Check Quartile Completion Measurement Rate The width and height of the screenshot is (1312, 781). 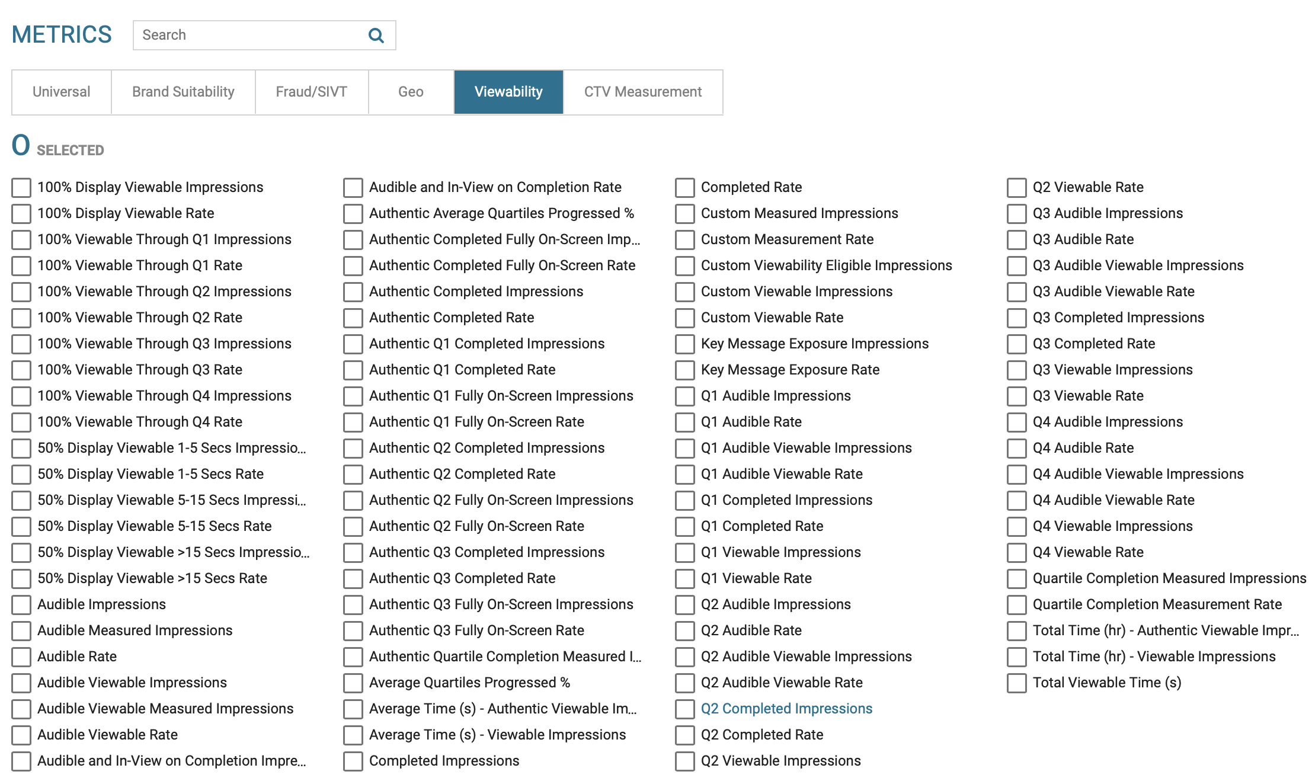coord(1017,605)
